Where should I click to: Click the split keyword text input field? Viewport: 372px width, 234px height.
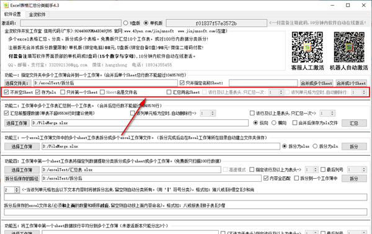185,197
